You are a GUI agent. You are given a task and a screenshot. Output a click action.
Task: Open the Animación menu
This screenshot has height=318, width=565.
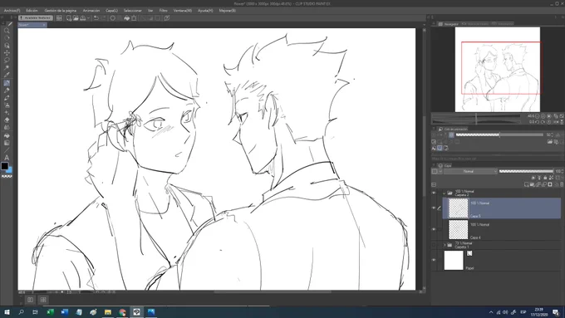(91, 11)
